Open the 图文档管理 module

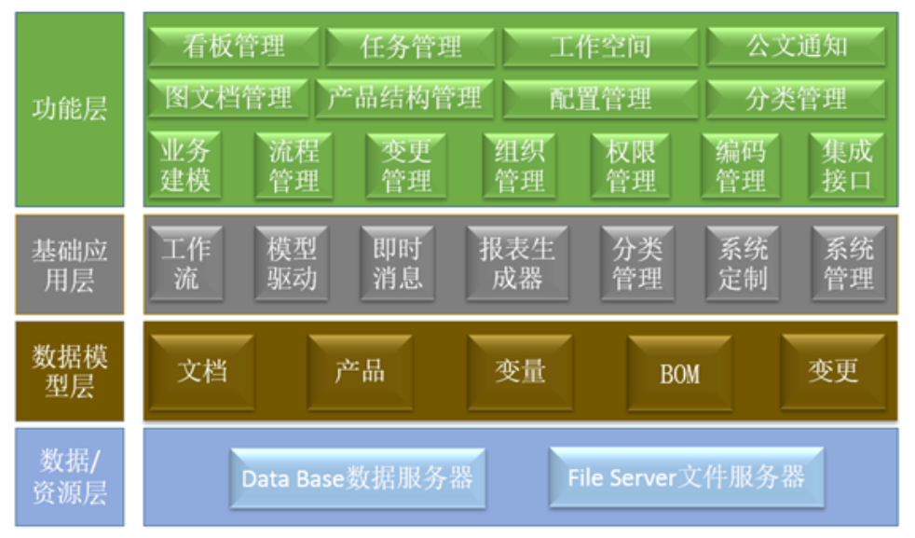pos(228,98)
